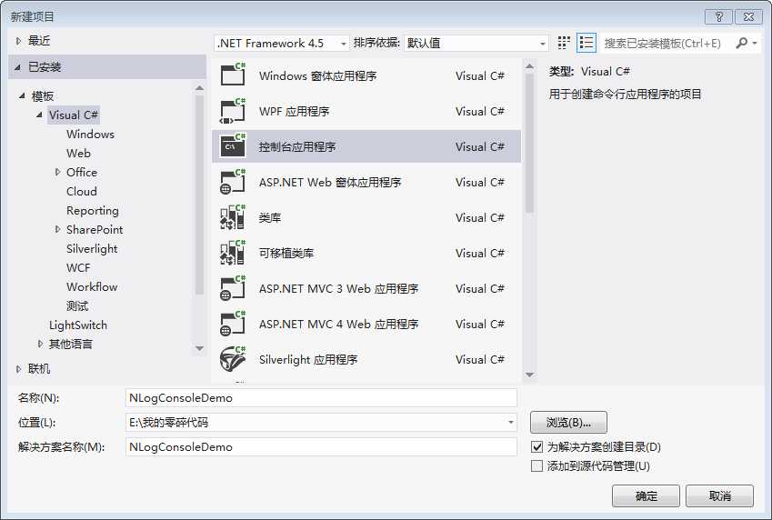772x520 pixels.
Task: Open the 位置 path dropdown arrow
Action: 510,422
